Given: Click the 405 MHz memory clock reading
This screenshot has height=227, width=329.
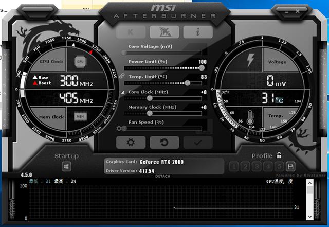Looking at the screenshot, I should 76,98.
